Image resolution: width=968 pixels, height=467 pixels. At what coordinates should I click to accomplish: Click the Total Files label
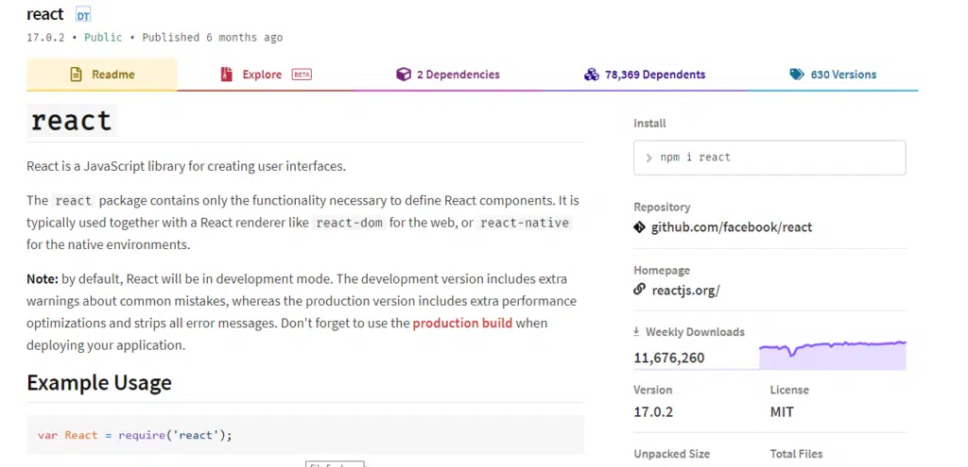[796, 454]
